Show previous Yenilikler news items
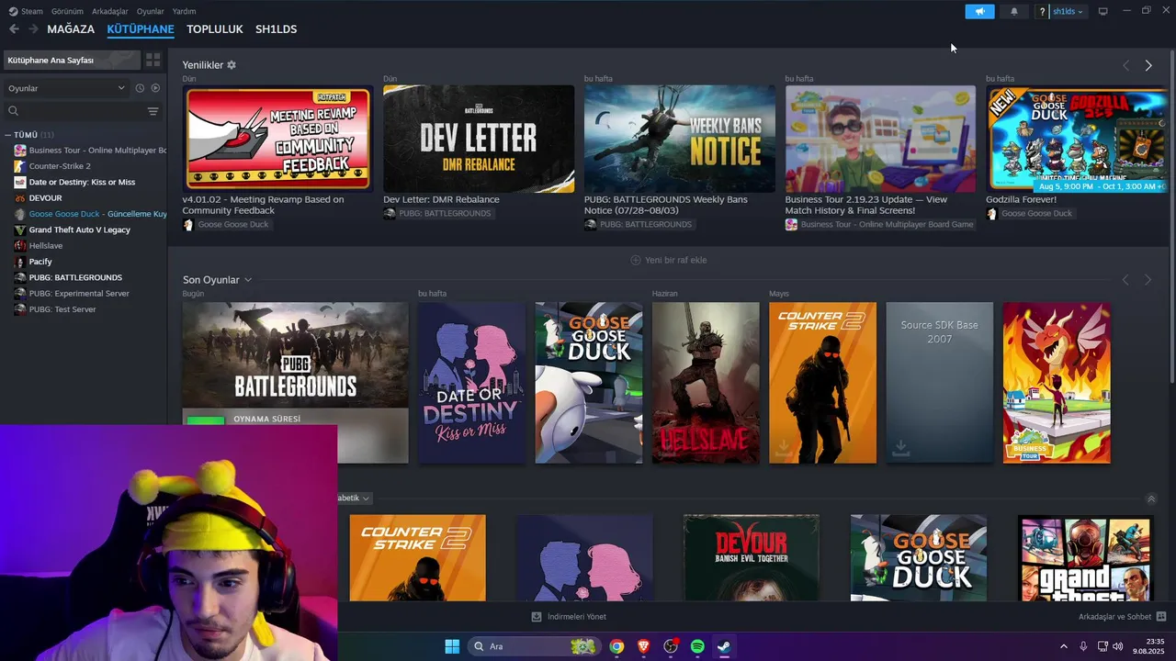 click(x=1125, y=65)
